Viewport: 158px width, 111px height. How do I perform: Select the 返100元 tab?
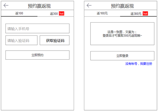coord(102,13)
